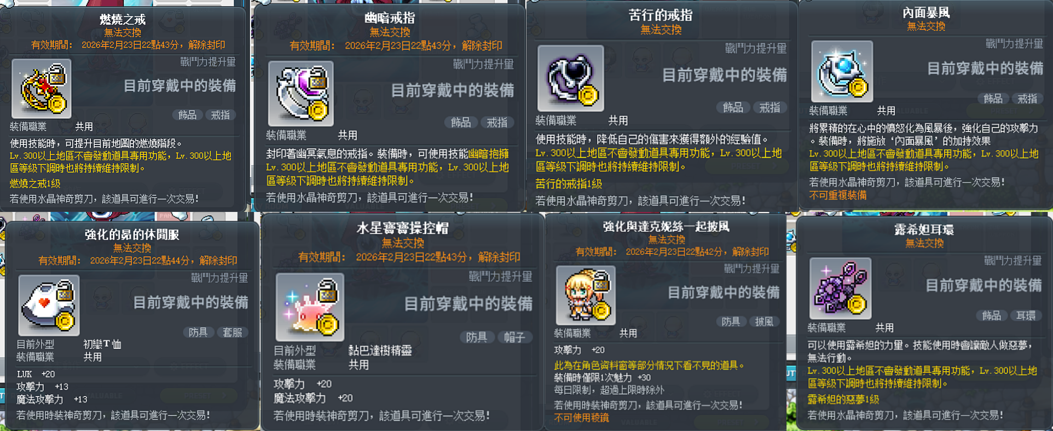Click the 燃燒之戒 ring item icon
Viewport: 1053px width, 431px height.
click(42, 89)
